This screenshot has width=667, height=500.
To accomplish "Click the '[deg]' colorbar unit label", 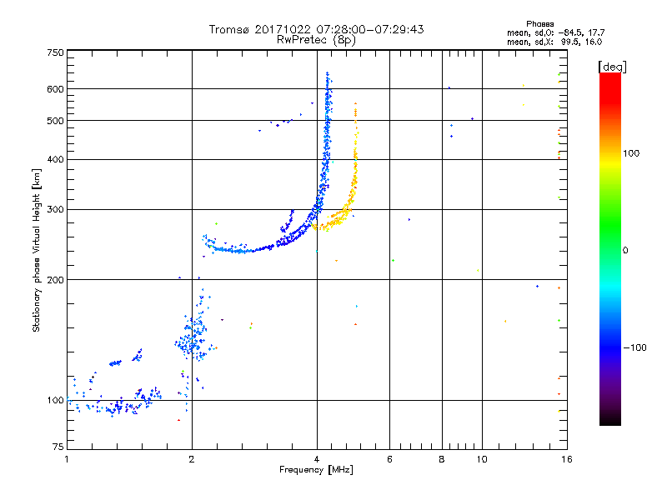I will pyautogui.click(x=612, y=67).
